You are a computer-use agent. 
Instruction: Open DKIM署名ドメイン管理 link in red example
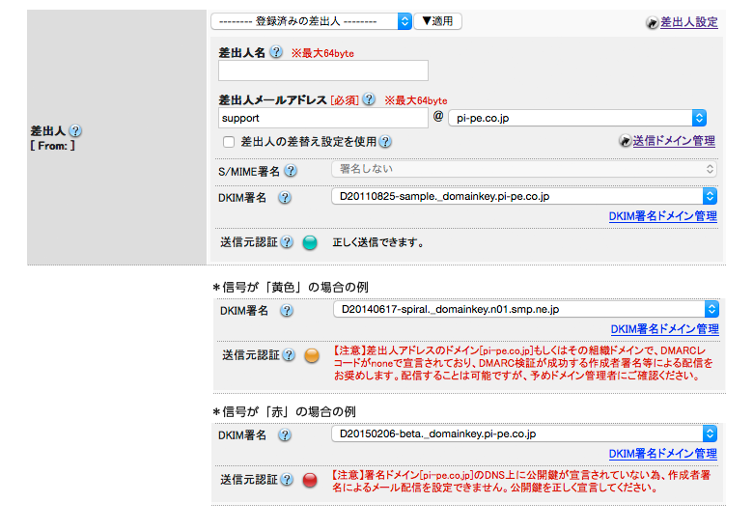pyautogui.click(x=662, y=454)
